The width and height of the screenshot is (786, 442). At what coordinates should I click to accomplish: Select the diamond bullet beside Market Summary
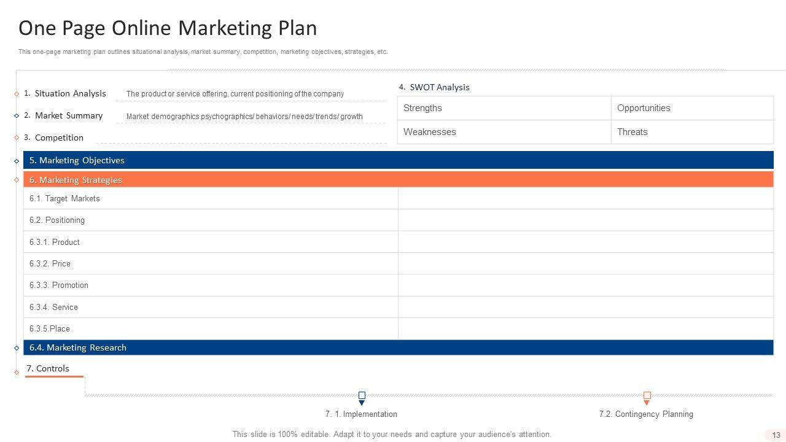tap(17, 116)
